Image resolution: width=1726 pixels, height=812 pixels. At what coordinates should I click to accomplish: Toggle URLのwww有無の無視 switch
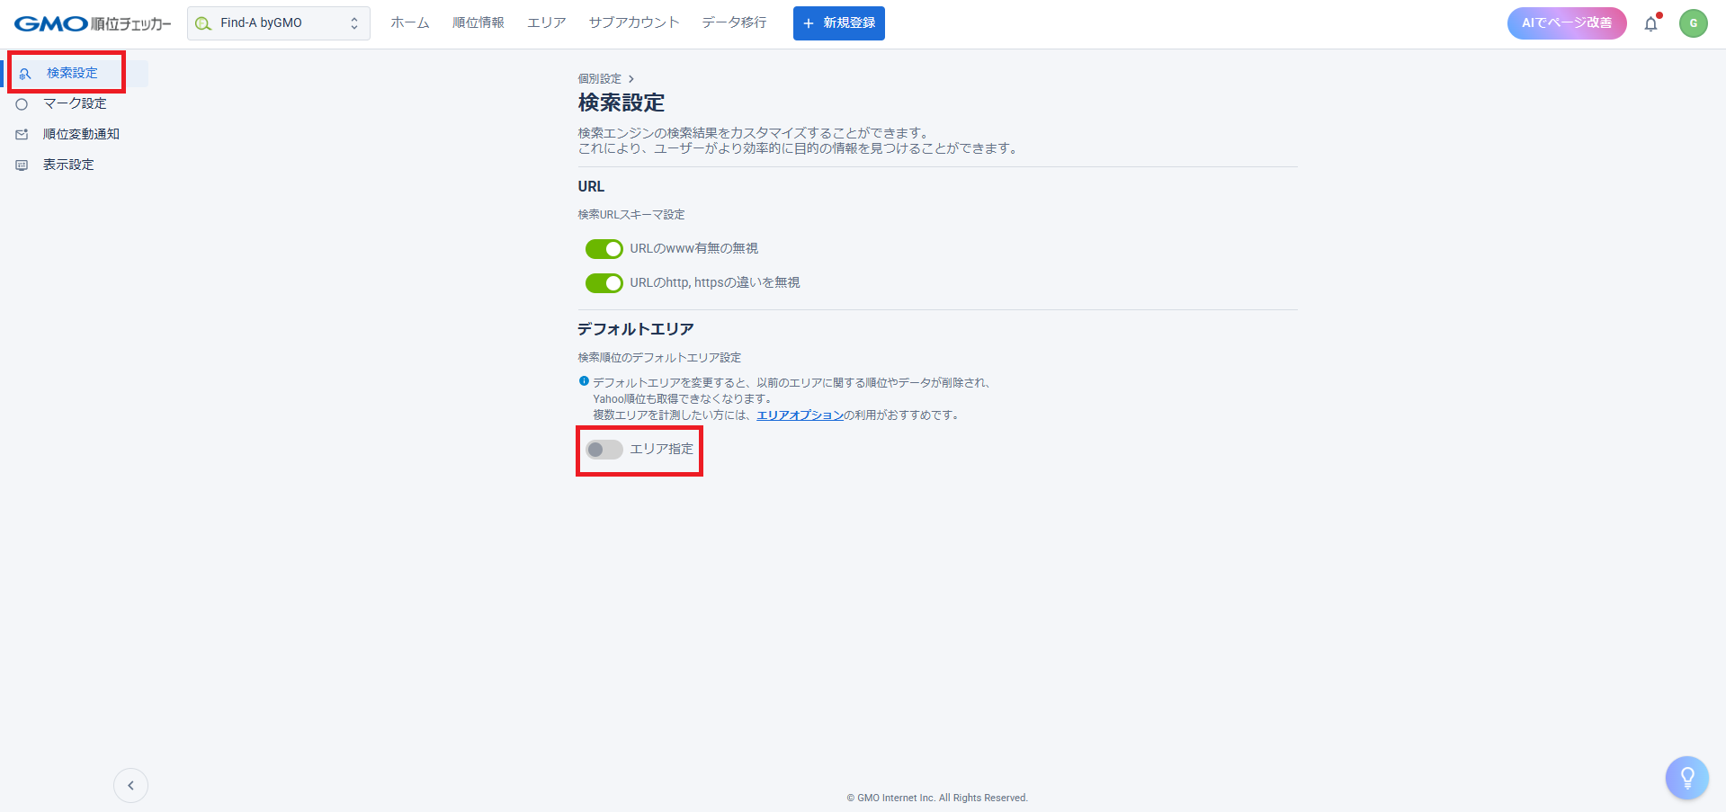tap(604, 249)
